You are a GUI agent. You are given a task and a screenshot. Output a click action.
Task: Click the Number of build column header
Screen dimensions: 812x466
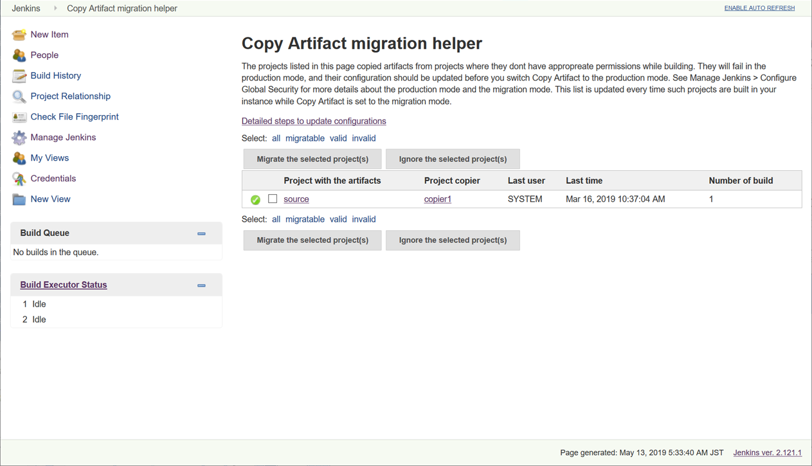click(x=741, y=181)
